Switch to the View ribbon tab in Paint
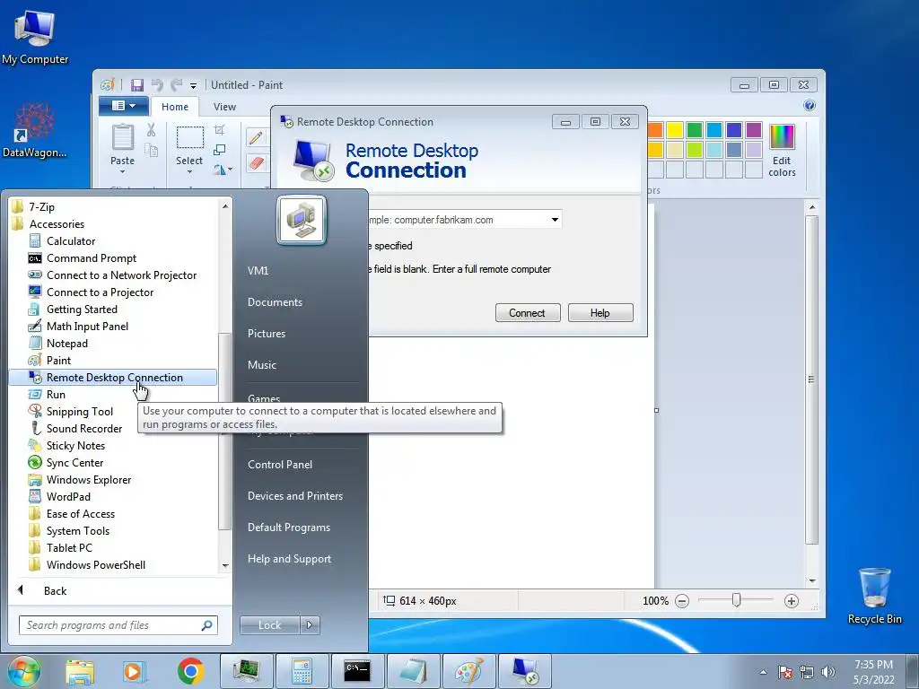 click(224, 107)
